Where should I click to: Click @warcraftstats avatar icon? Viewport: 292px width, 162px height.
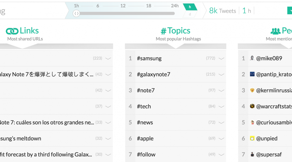(252, 106)
